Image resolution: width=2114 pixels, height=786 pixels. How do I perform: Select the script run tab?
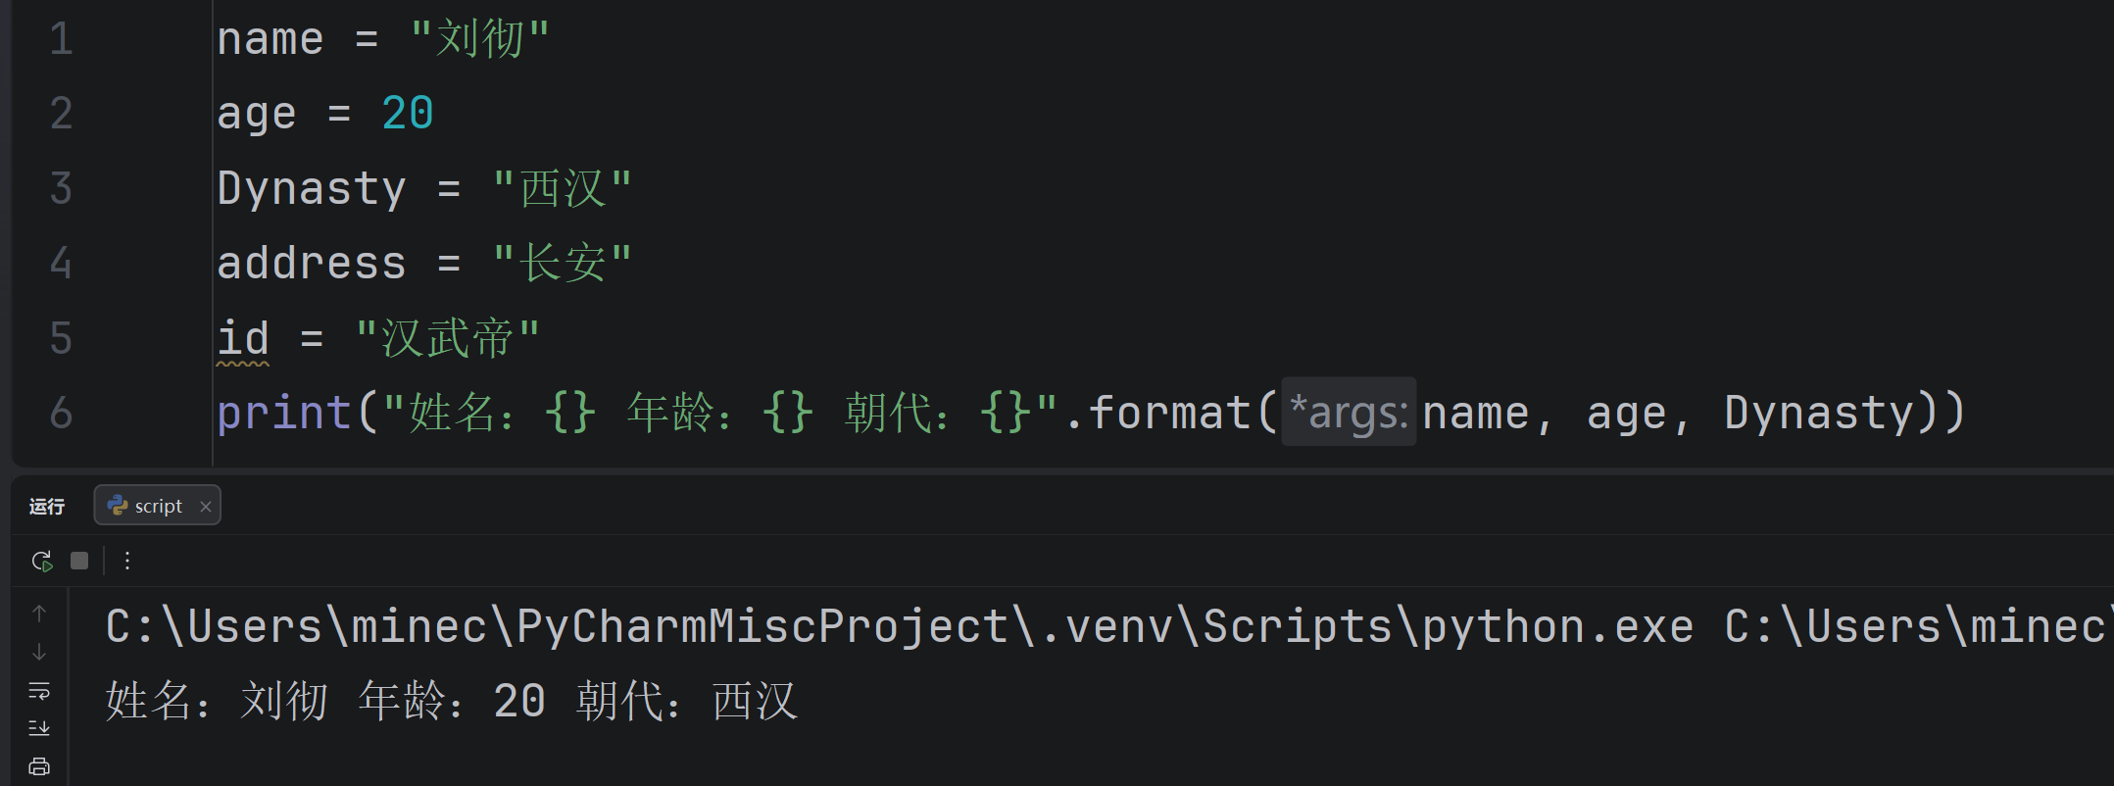157,506
